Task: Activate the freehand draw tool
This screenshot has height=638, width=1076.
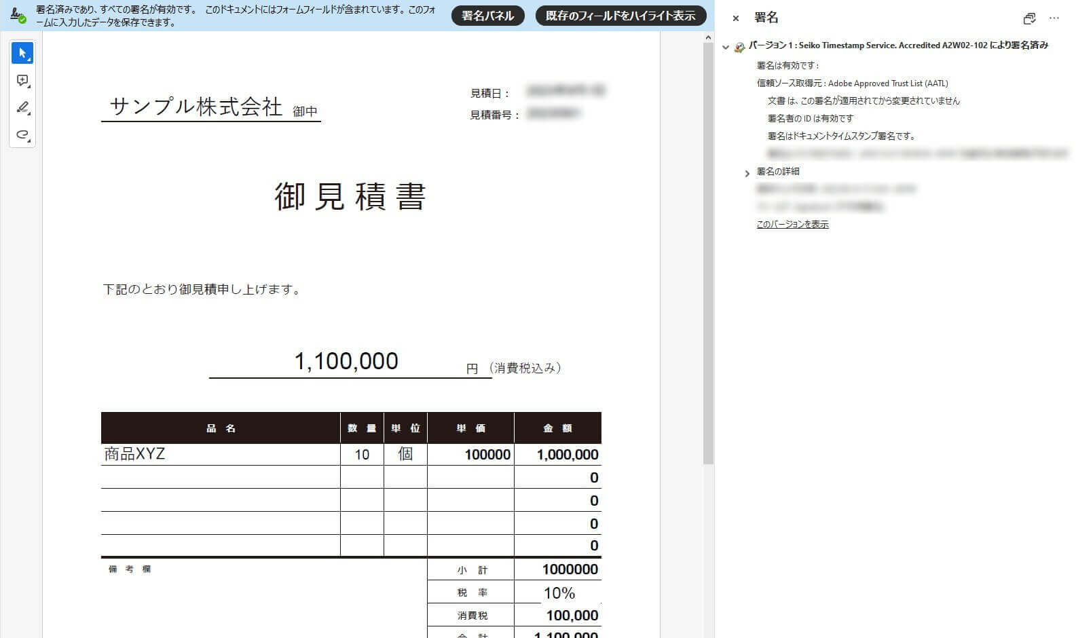Action: [x=22, y=135]
